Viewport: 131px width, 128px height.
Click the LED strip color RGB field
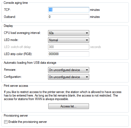[x=69, y=54]
